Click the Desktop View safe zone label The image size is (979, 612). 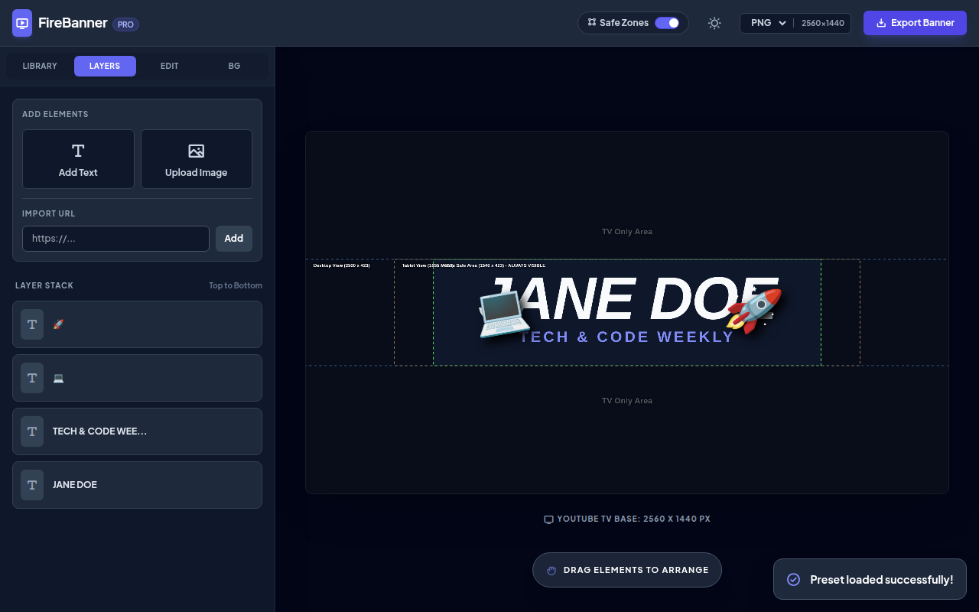[x=341, y=265]
